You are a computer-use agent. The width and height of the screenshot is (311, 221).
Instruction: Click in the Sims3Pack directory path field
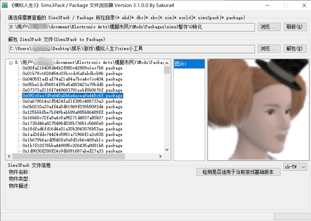[132, 27]
